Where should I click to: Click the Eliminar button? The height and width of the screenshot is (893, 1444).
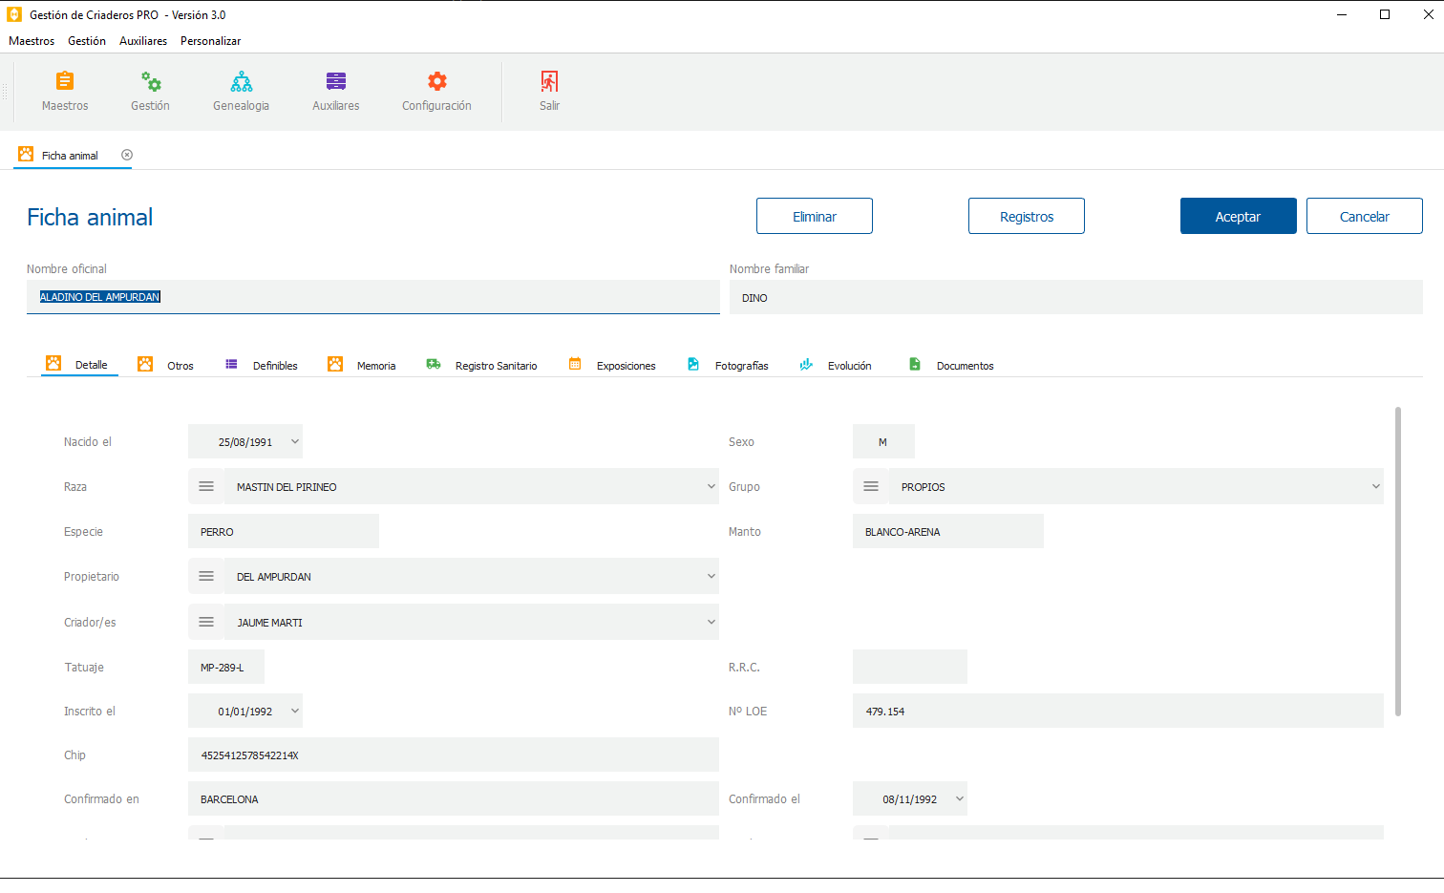pyautogui.click(x=814, y=217)
